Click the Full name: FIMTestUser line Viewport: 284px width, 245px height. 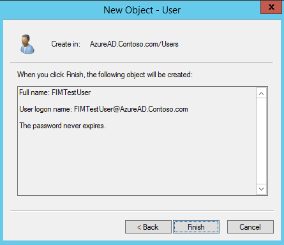(55, 93)
